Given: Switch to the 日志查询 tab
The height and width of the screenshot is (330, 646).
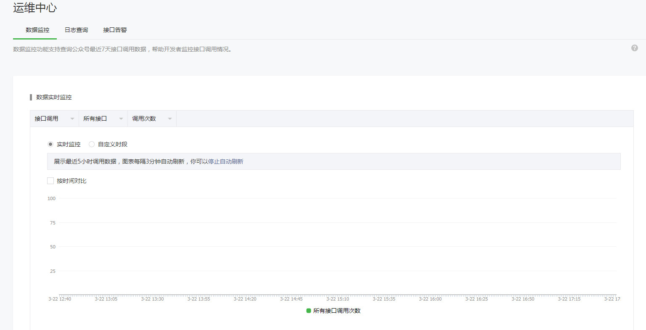Looking at the screenshot, I should (x=76, y=30).
